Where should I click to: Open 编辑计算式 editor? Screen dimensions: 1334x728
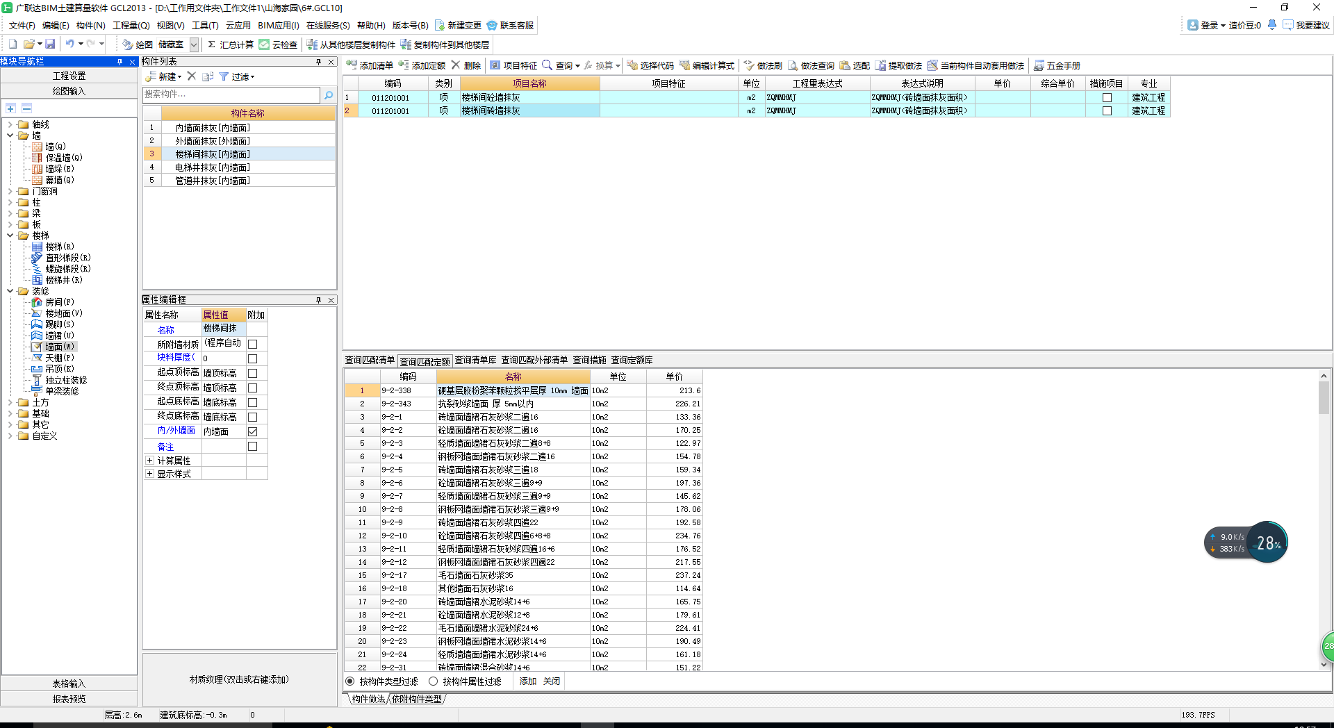pos(707,65)
